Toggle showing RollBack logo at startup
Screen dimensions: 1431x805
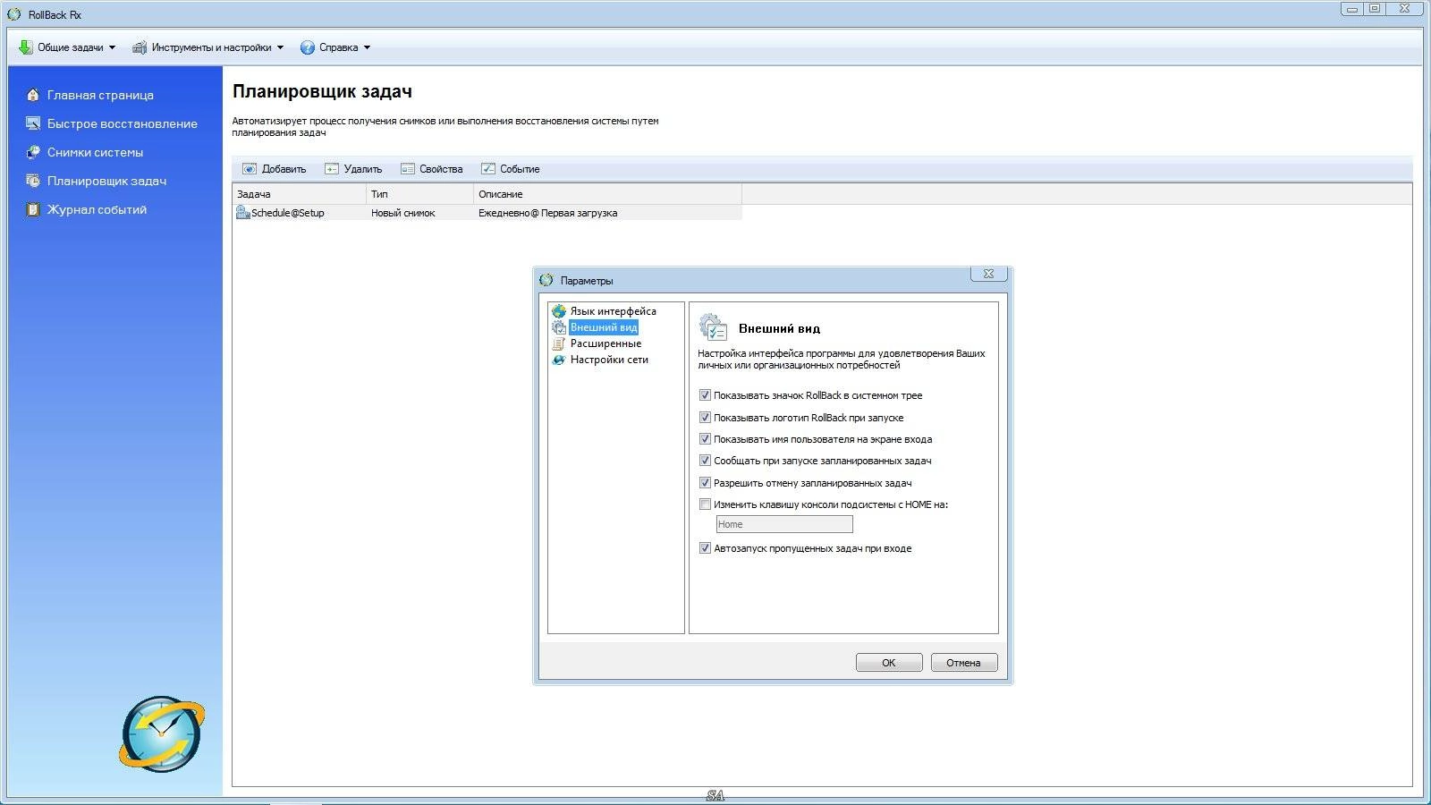click(705, 418)
